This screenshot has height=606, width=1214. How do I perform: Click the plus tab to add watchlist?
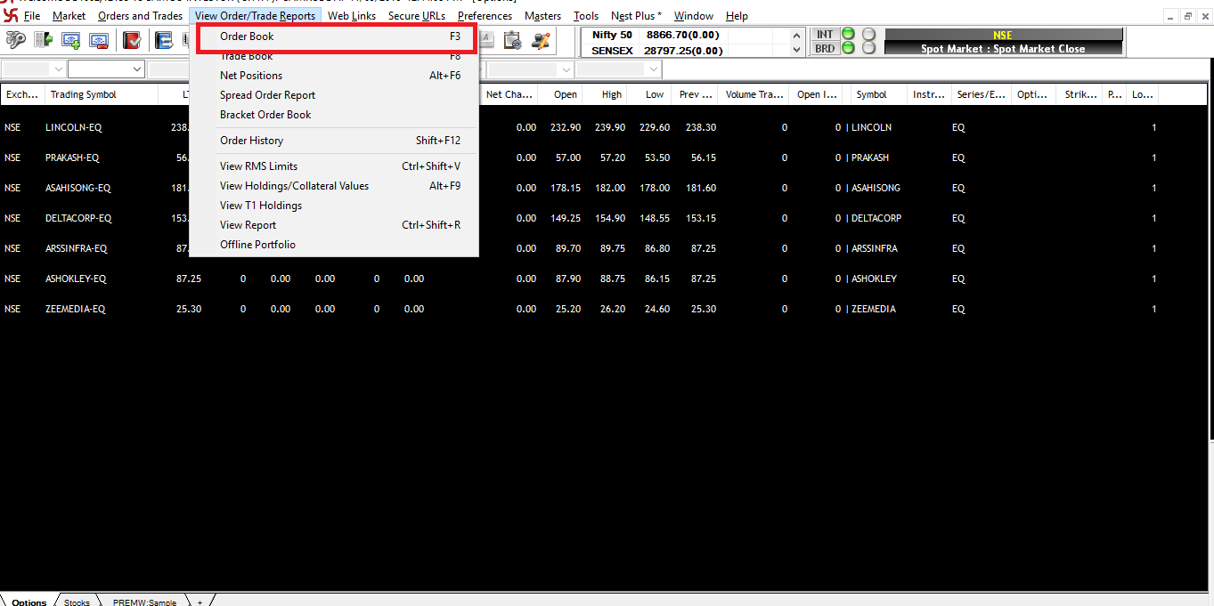click(x=200, y=602)
